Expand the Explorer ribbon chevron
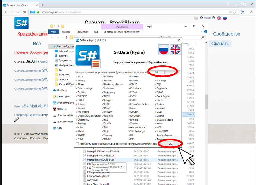The width and height of the screenshot is (256, 185). (x=201, y=32)
